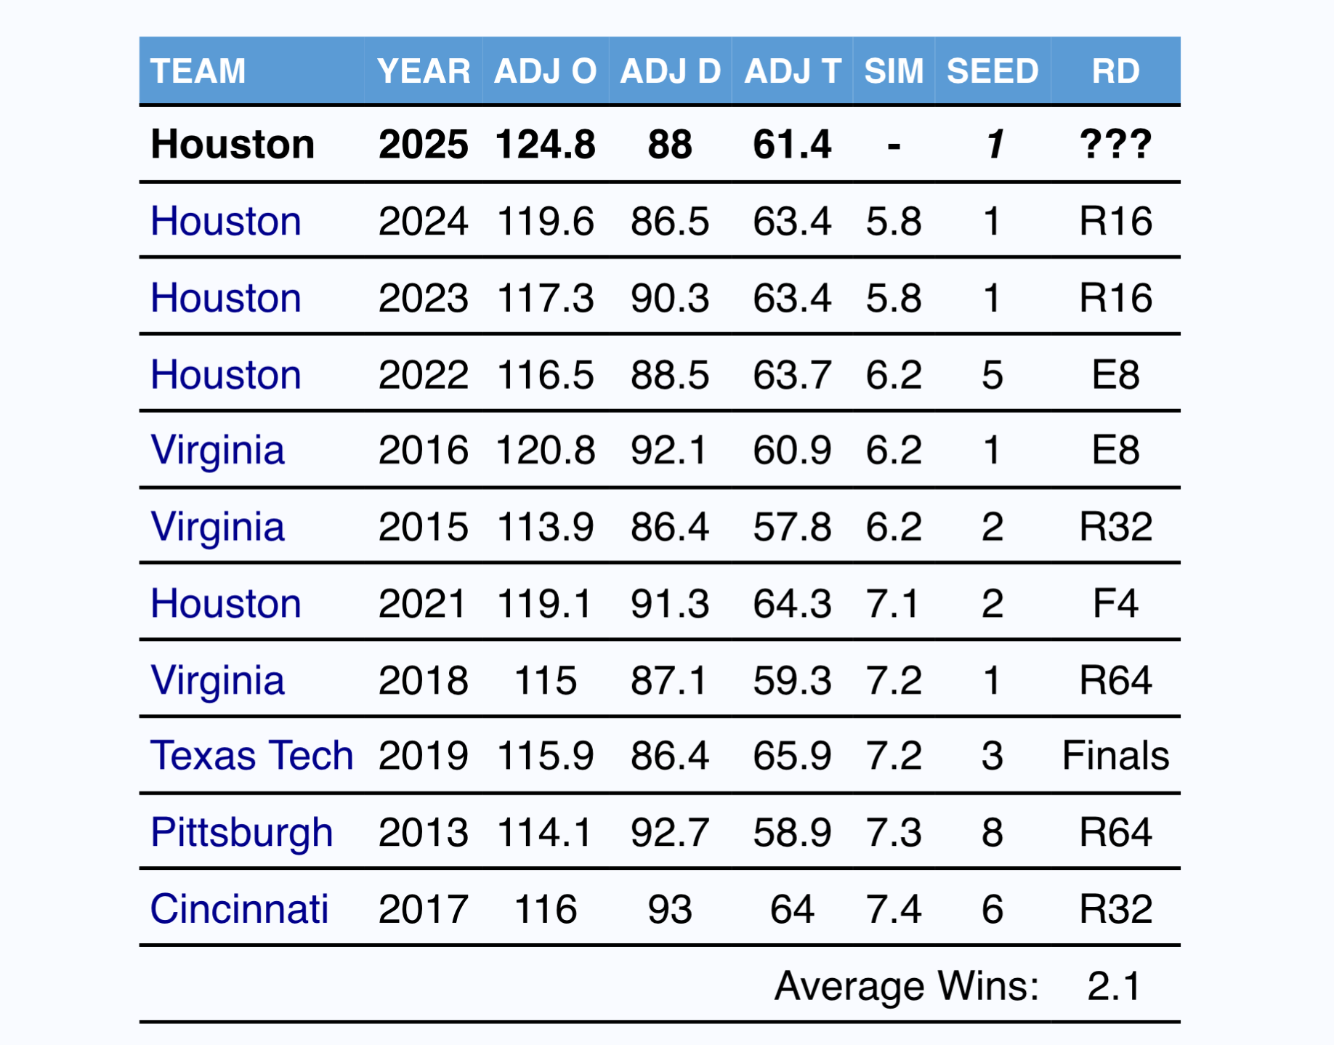The width and height of the screenshot is (1334, 1045).
Task: Click the Houston link for 2022
Action: click(x=225, y=375)
